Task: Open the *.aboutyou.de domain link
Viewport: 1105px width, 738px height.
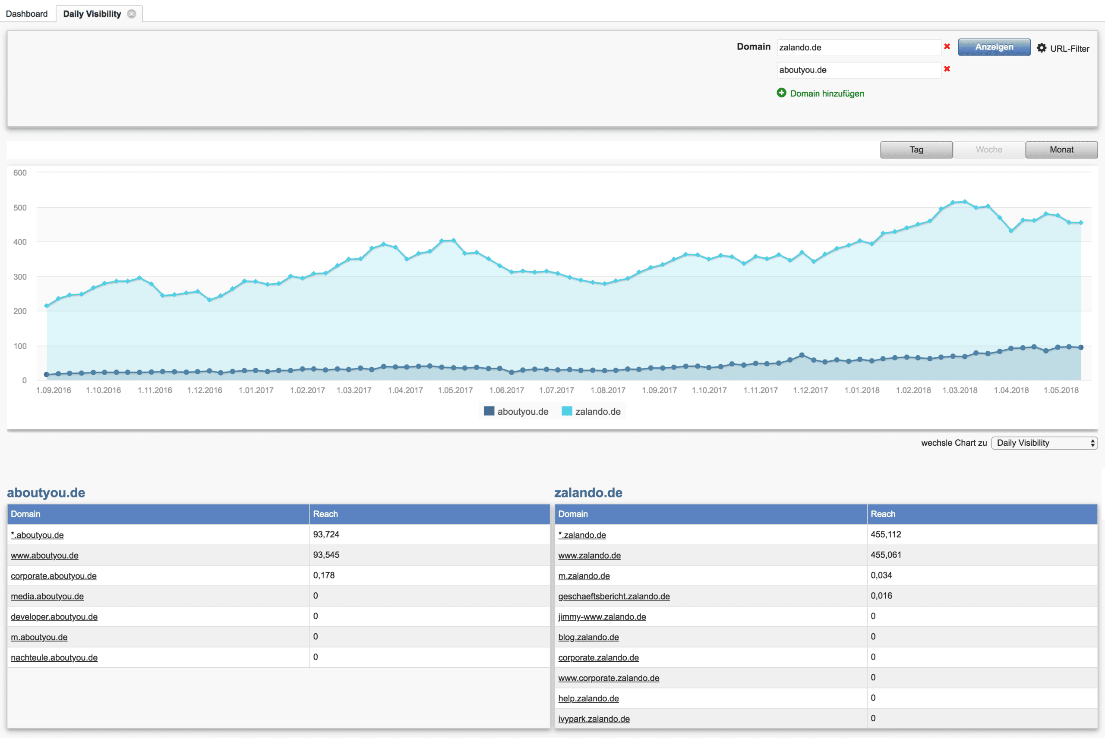Action: (37, 535)
